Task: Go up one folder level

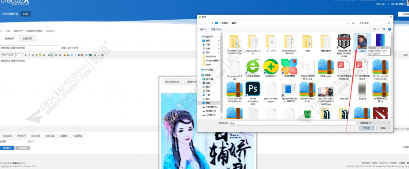Action: point(212,23)
